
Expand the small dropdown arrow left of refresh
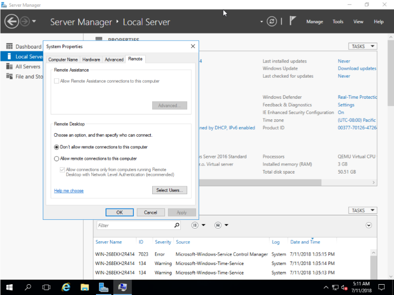coord(262,22)
